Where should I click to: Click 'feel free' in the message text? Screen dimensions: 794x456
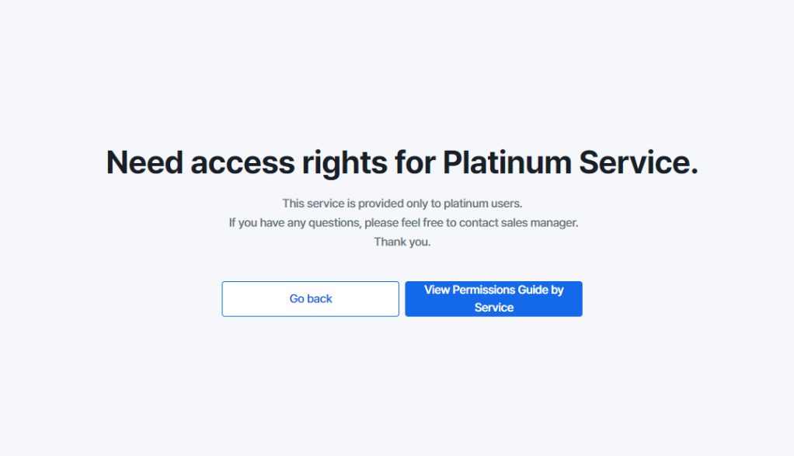(422, 223)
